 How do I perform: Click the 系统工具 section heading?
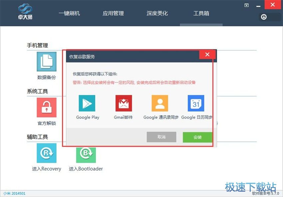click(37, 91)
